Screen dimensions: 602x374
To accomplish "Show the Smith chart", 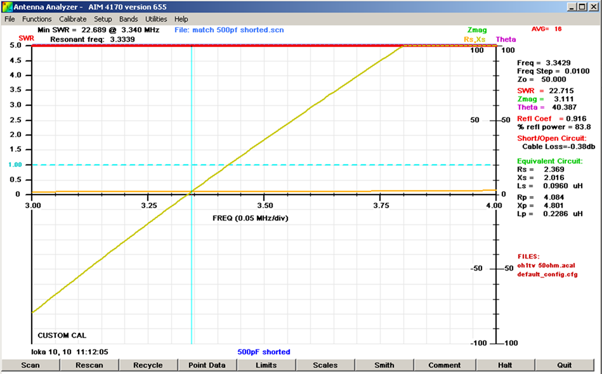I will coord(384,365).
